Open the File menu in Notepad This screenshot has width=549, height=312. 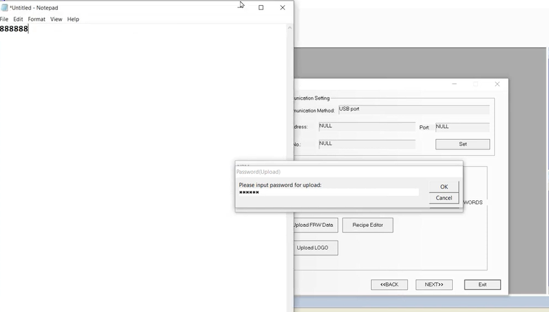click(4, 20)
